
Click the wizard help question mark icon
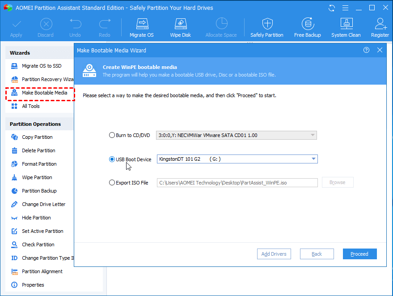pyautogui.click(x=366, y=50)
